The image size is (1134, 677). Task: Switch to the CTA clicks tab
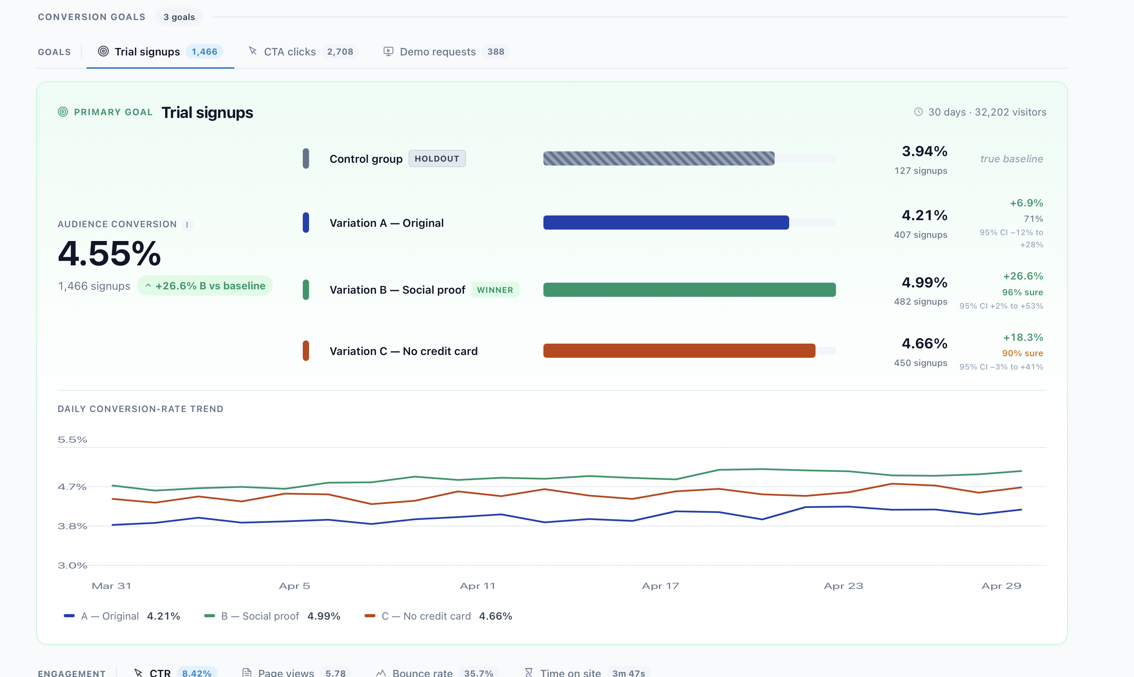(x=303, y=52)
